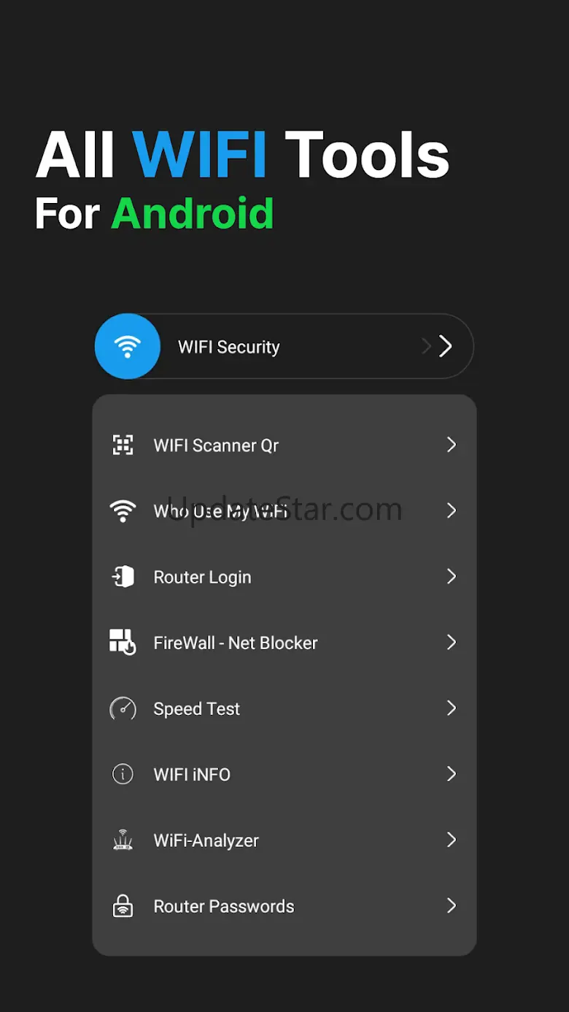
Task: Click chevron beside Speed Test
Action: pyautogui.click(x=452, y=708)
